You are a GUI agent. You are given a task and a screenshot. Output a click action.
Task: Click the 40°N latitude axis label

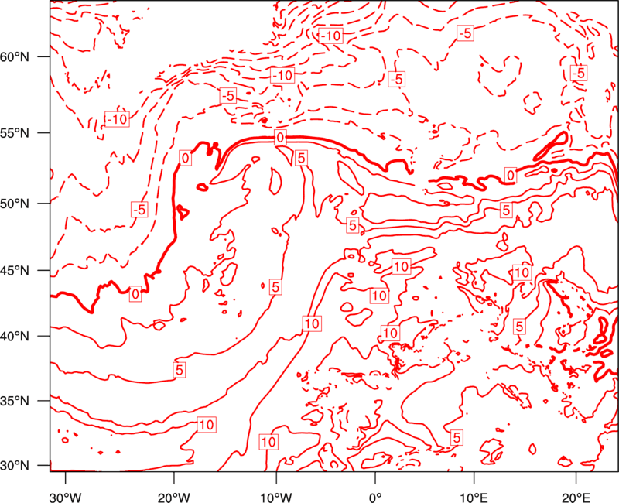pos(14,336)
